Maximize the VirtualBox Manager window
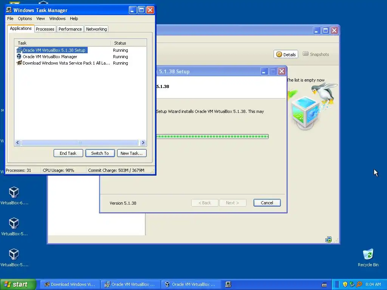 [x=325, y=30]
